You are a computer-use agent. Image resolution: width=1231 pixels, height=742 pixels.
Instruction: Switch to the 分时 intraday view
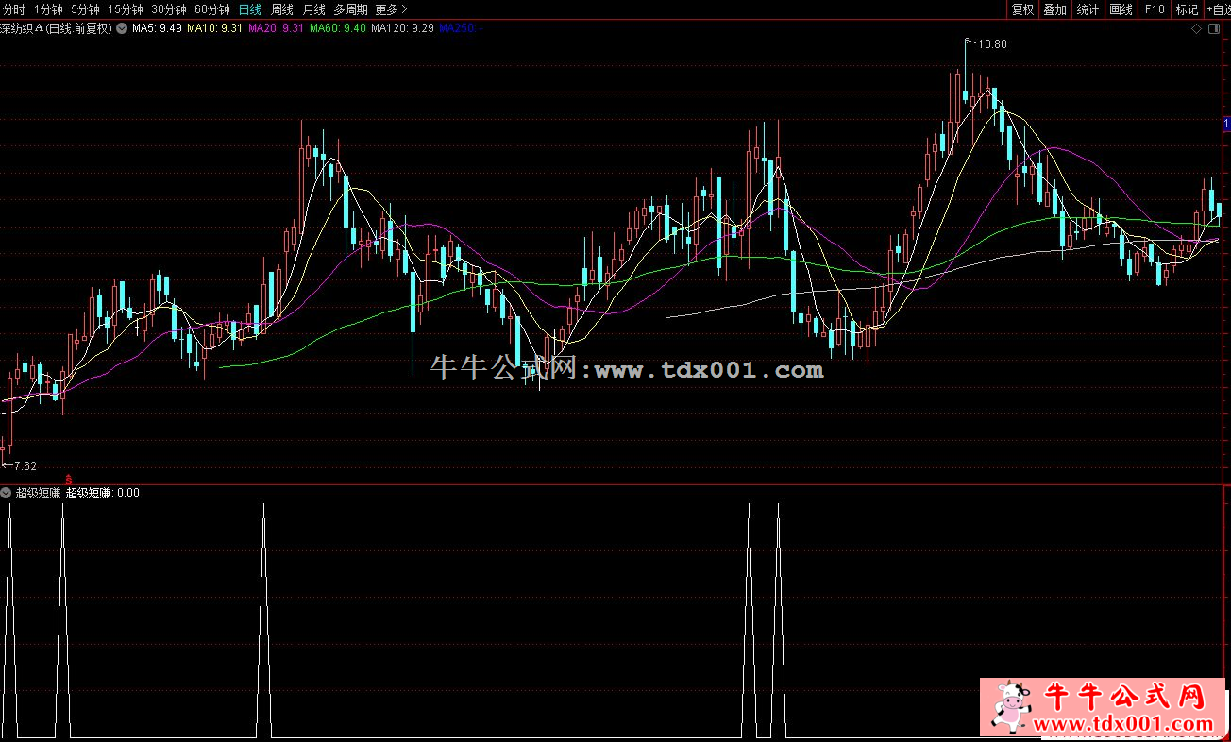[13, 9]
